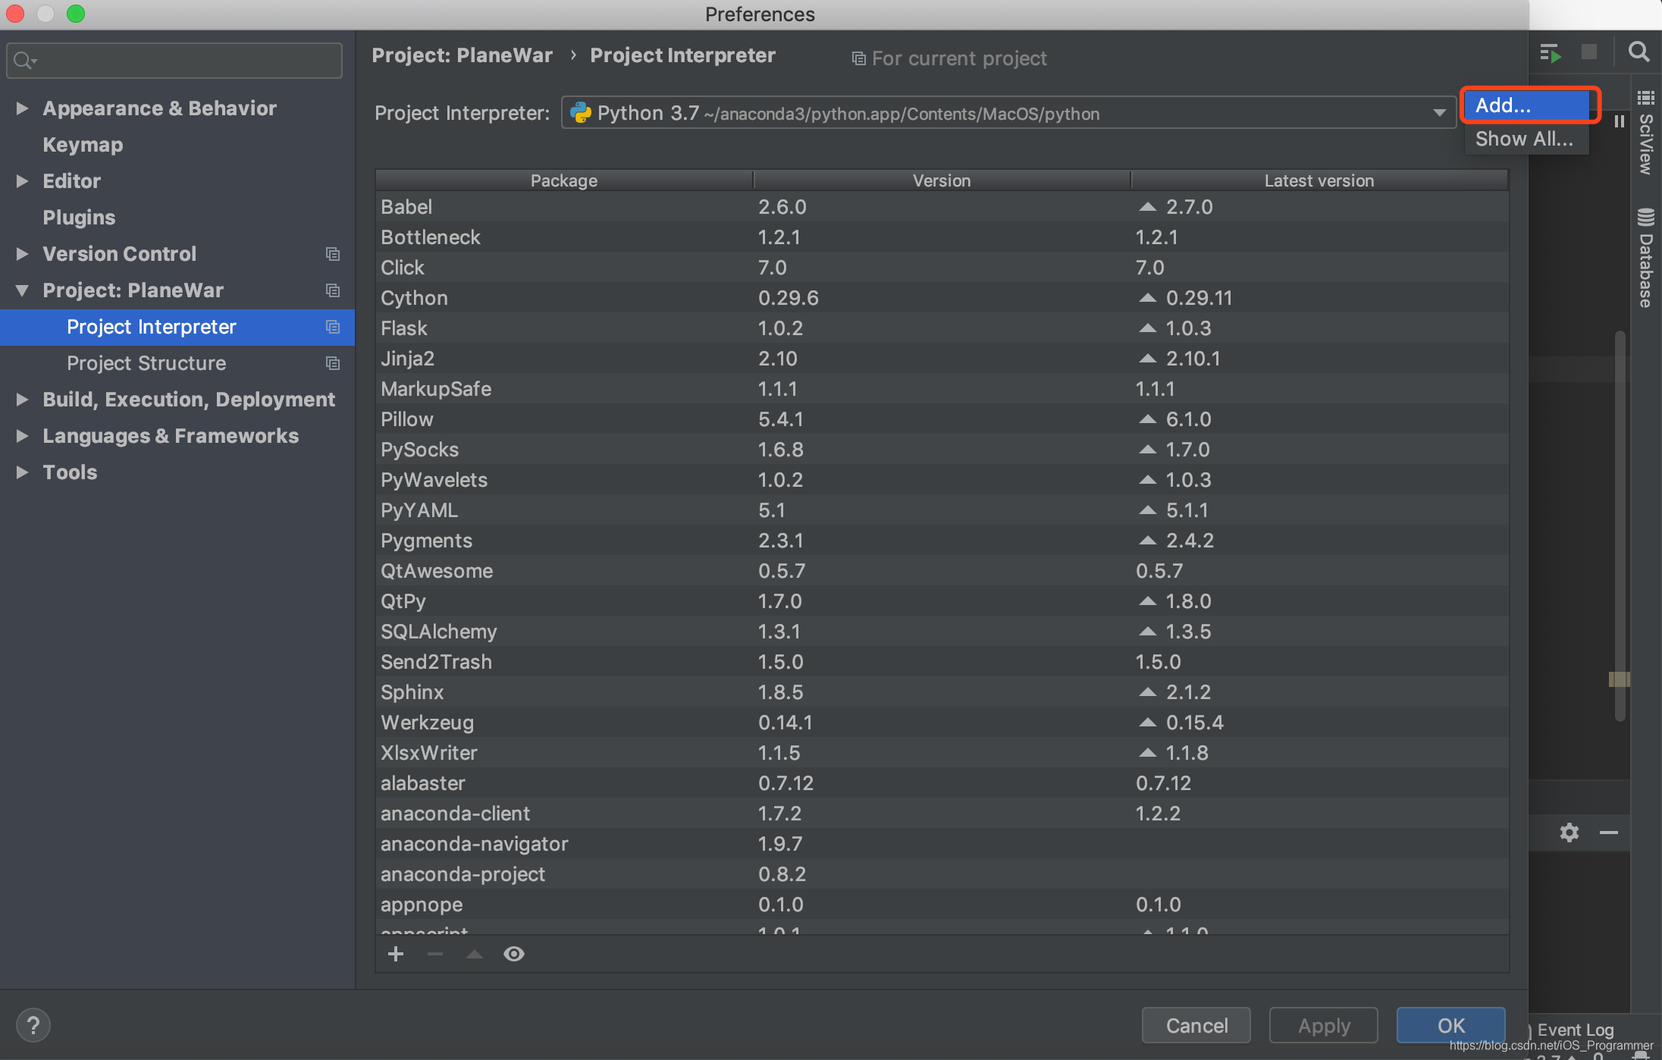The height and width of the screenshot is (1060, 1662).
Task: Expand Languages & Frameworks section
Action: click(x=22, y=436)
